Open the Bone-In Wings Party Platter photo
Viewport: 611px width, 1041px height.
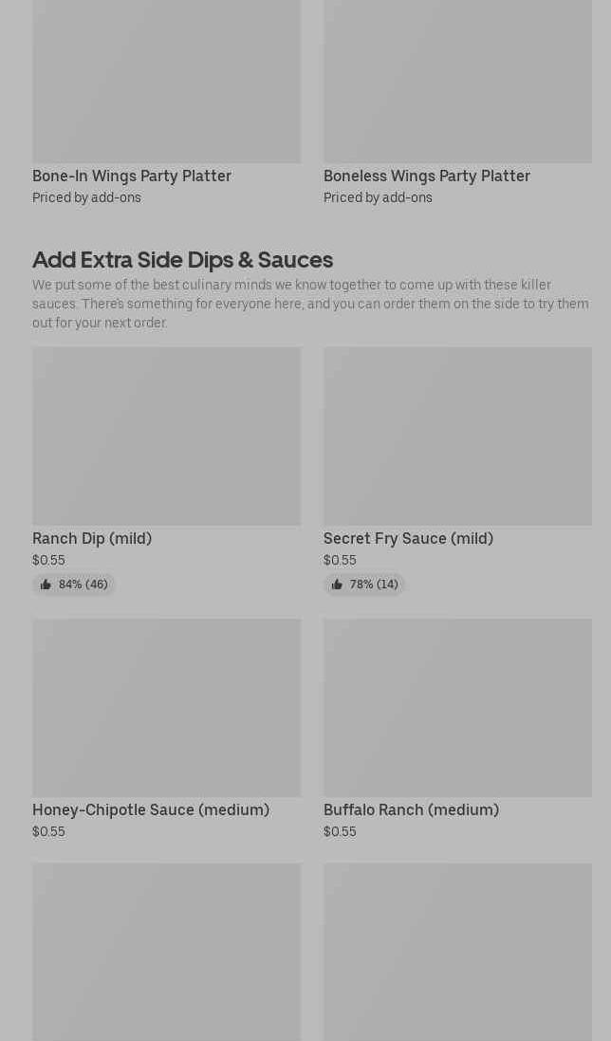[166, 81]
